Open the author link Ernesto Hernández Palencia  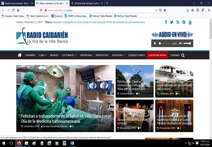click(55, 126)
